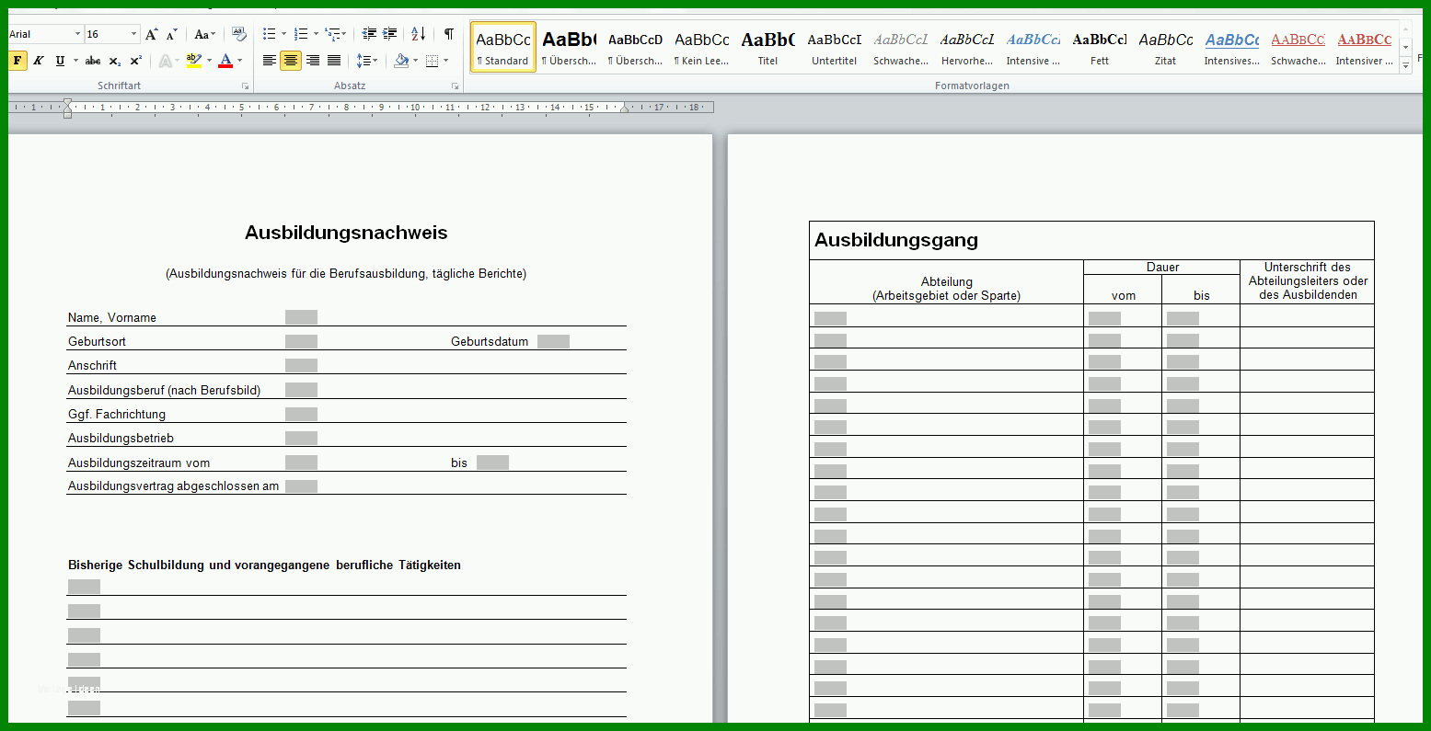
Task: Click the numbered list icon
Action: 301,34
